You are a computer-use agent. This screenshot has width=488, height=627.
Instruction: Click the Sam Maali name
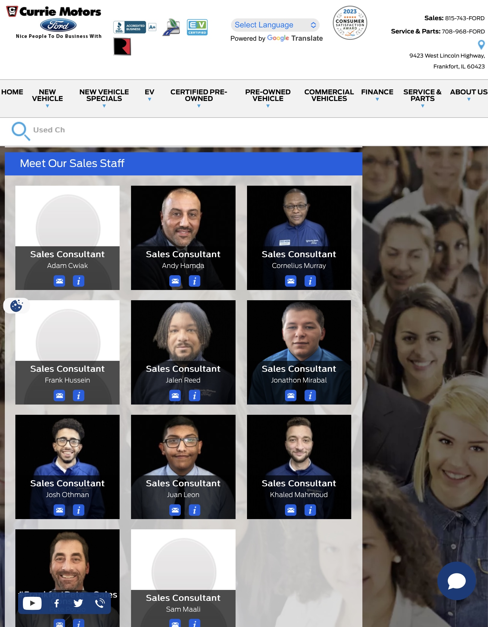pyautogui.click(x=183, y=609)
